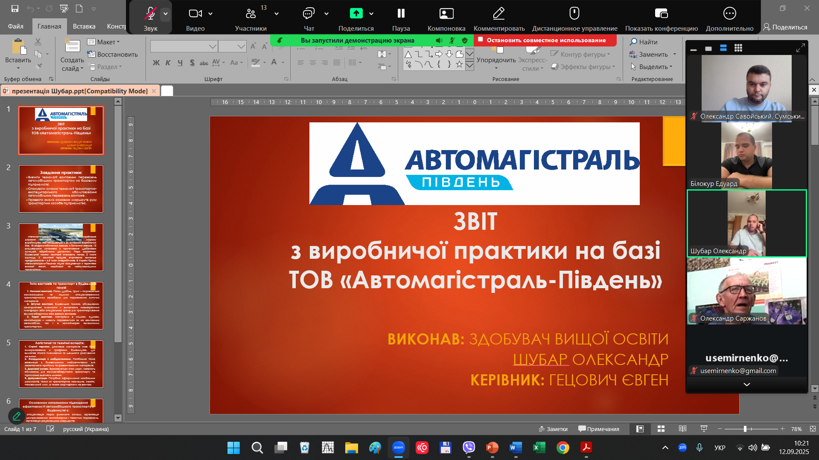Image resolution: width=819 pixels, height=460 pixels.
Task: Switch to normal view in status bar
Action: pyautogui.click(x=640, y=429)
